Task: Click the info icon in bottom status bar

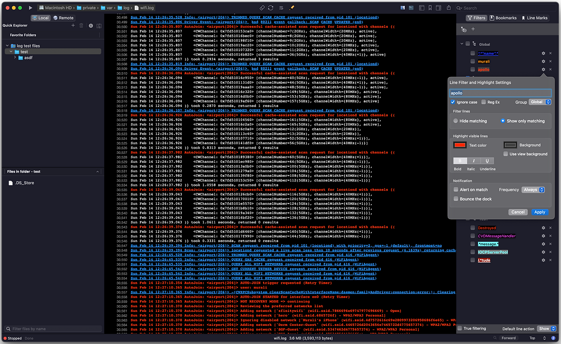Action: pos(553,338)
